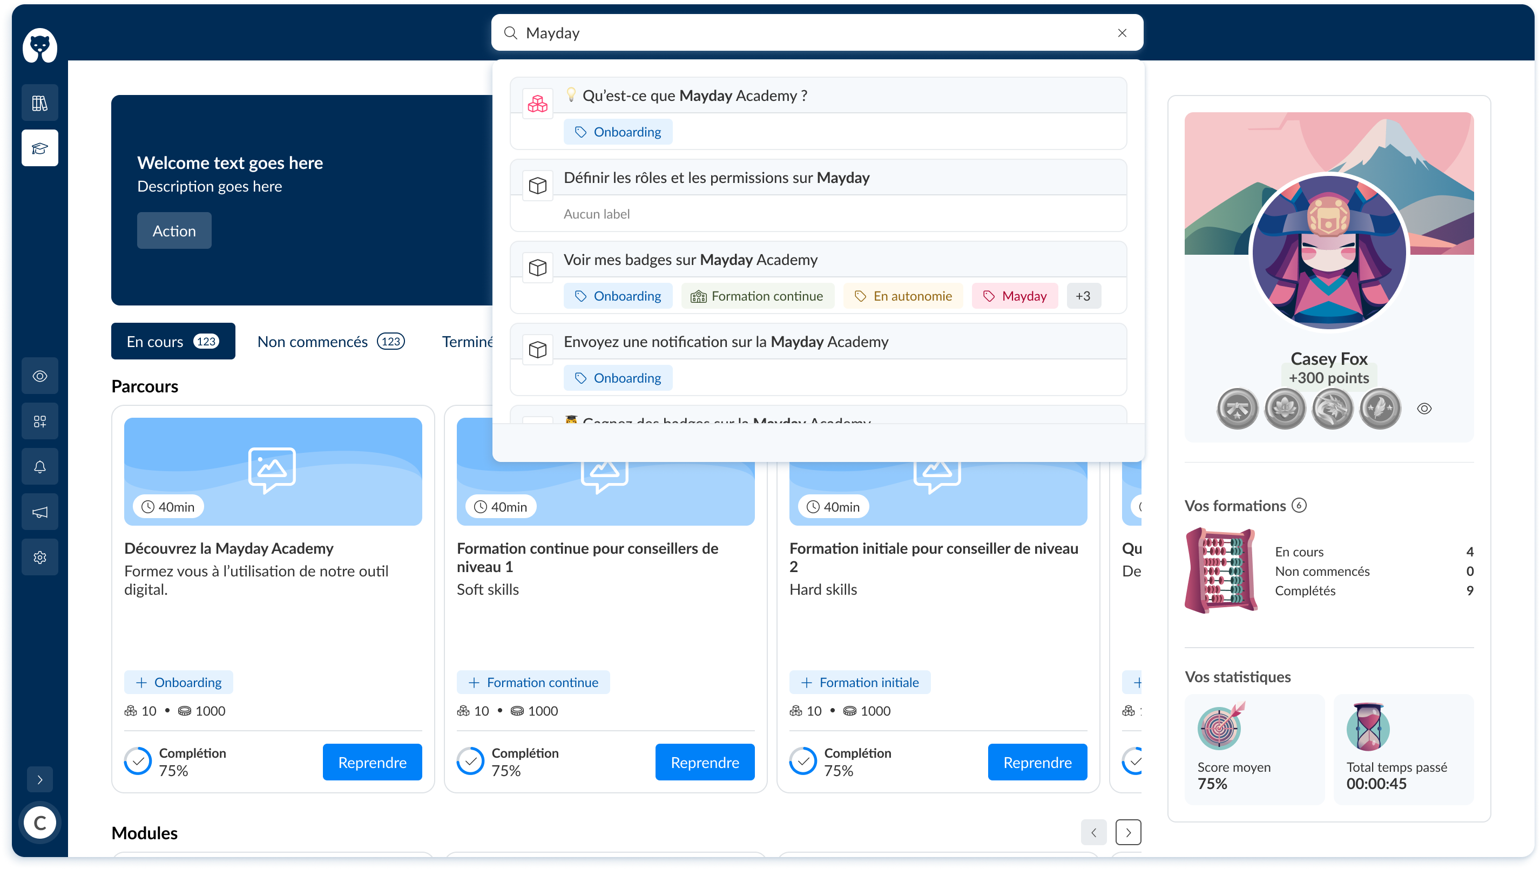
Task: Open notifications bell in sidebar
Action: pos(39,467)
